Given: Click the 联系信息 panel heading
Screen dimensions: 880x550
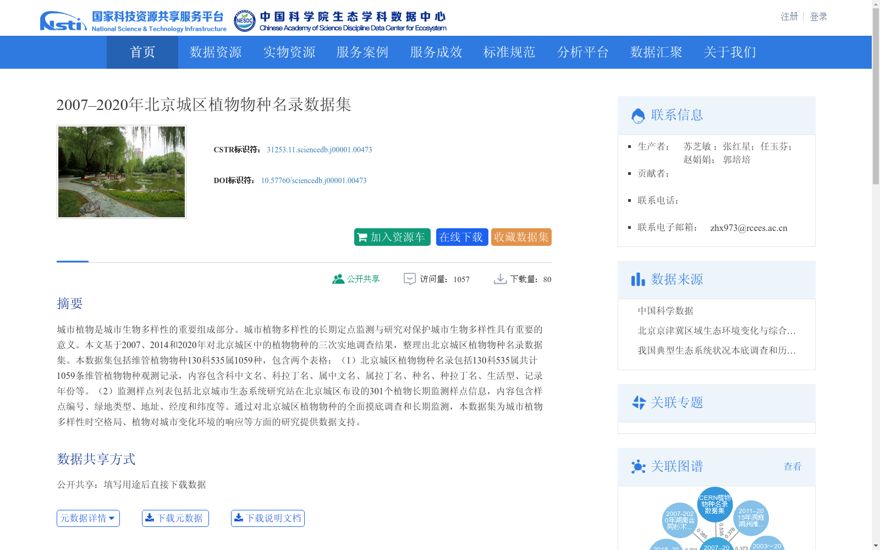Looking at the screenshot, I should pyautogui.click(x=677, y=115).
